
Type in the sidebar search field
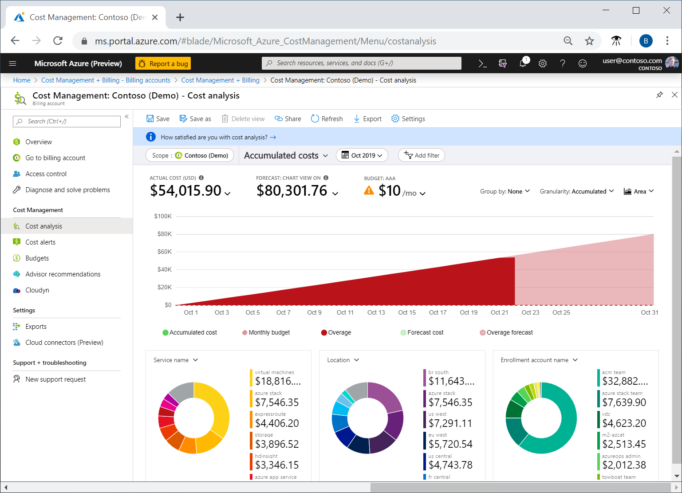point(67,121)
